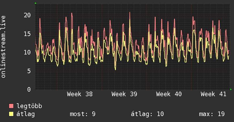Click the y-axis label 15
234x122 pixels.
pyautogui.click(x=27, y=34)
